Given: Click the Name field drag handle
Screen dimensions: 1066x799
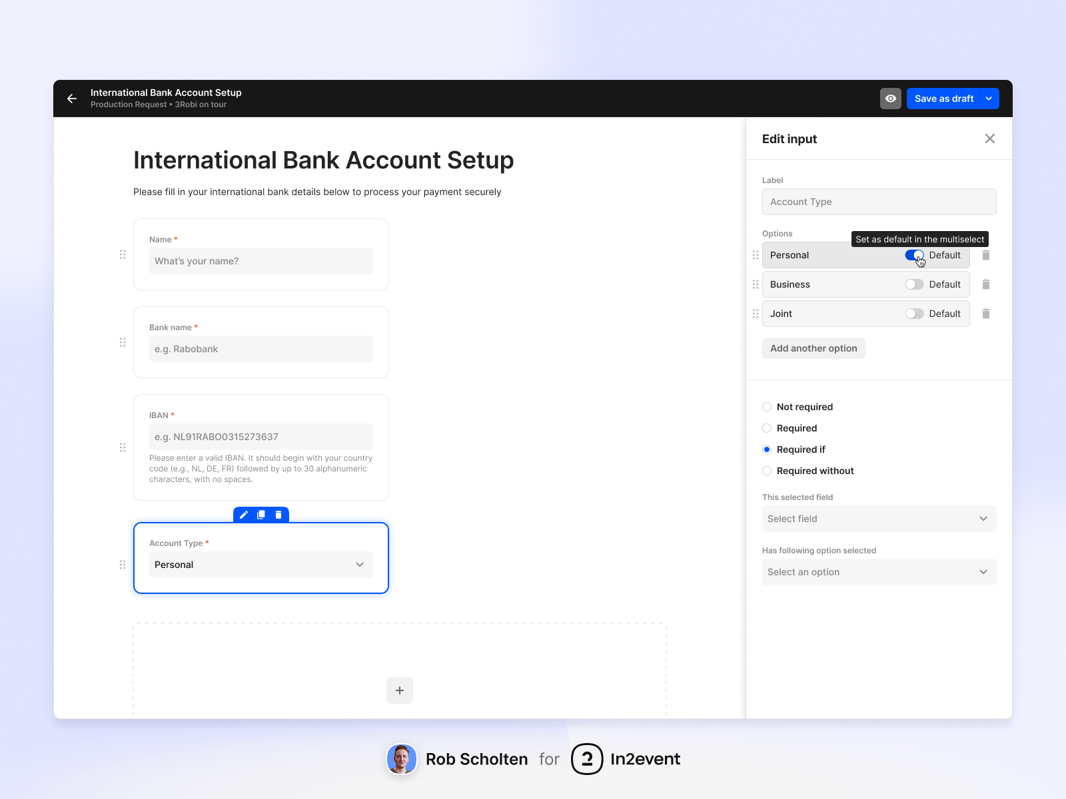Looking at the screenshot, I should pos(123,254).
